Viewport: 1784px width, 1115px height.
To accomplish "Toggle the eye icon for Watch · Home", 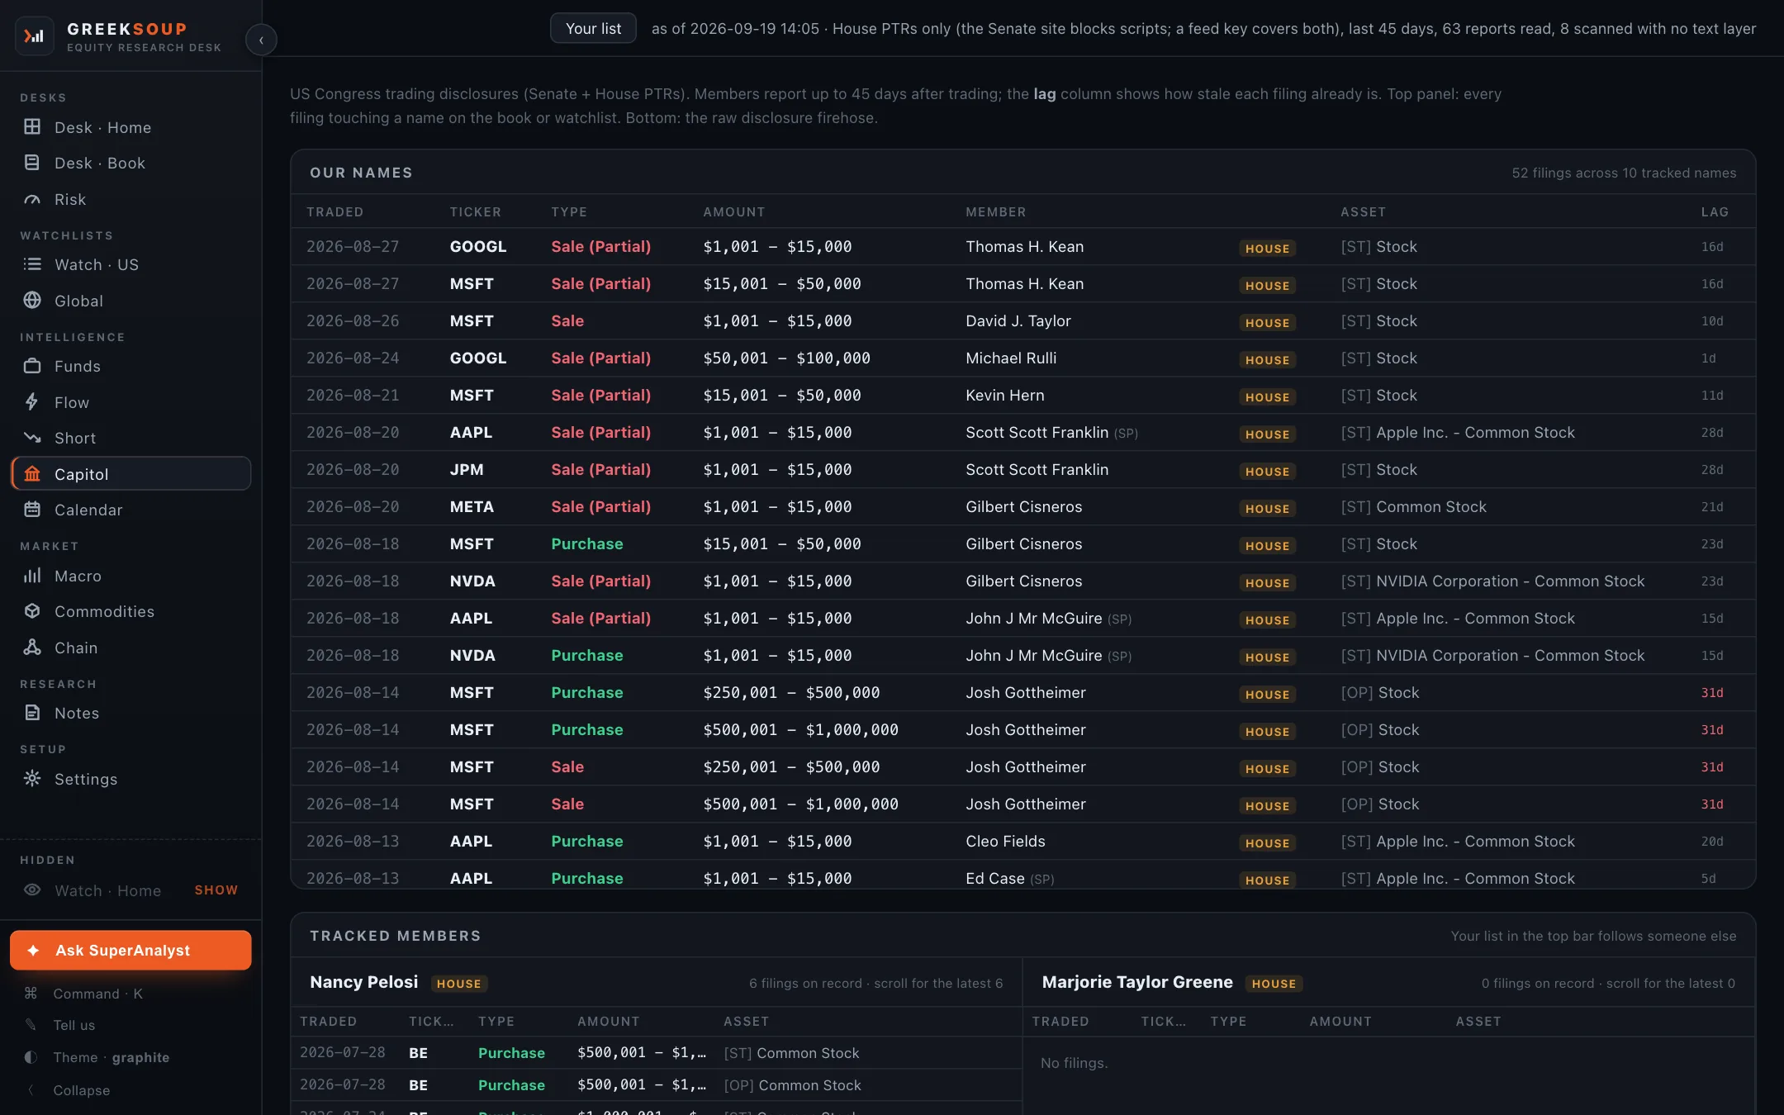I will tap(32, 890).
